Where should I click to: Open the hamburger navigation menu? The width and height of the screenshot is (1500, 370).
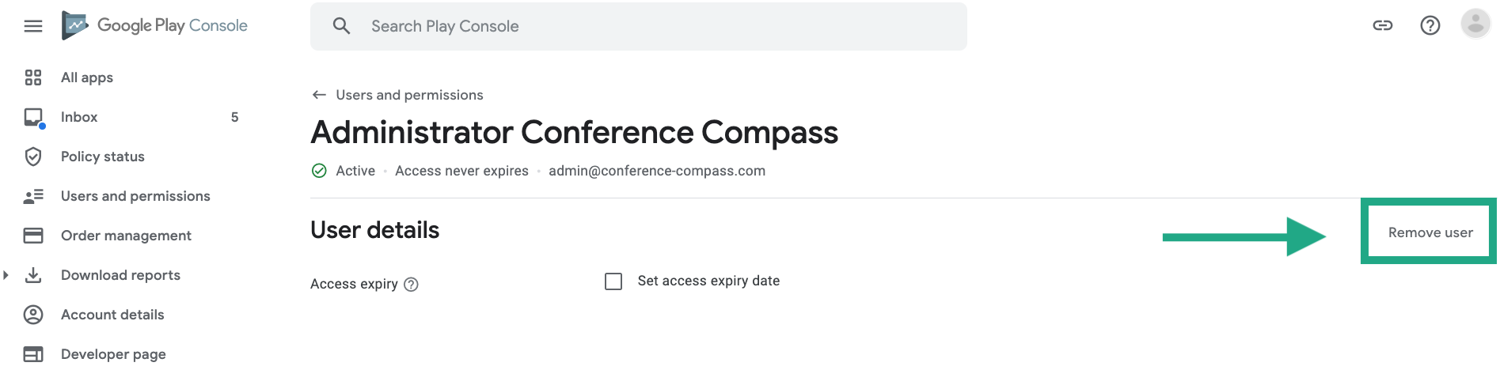coord(33,26)
